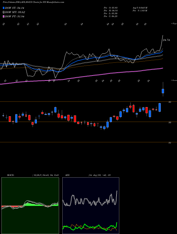Click the 24.74 value beside the line spike

coord(166,40)
